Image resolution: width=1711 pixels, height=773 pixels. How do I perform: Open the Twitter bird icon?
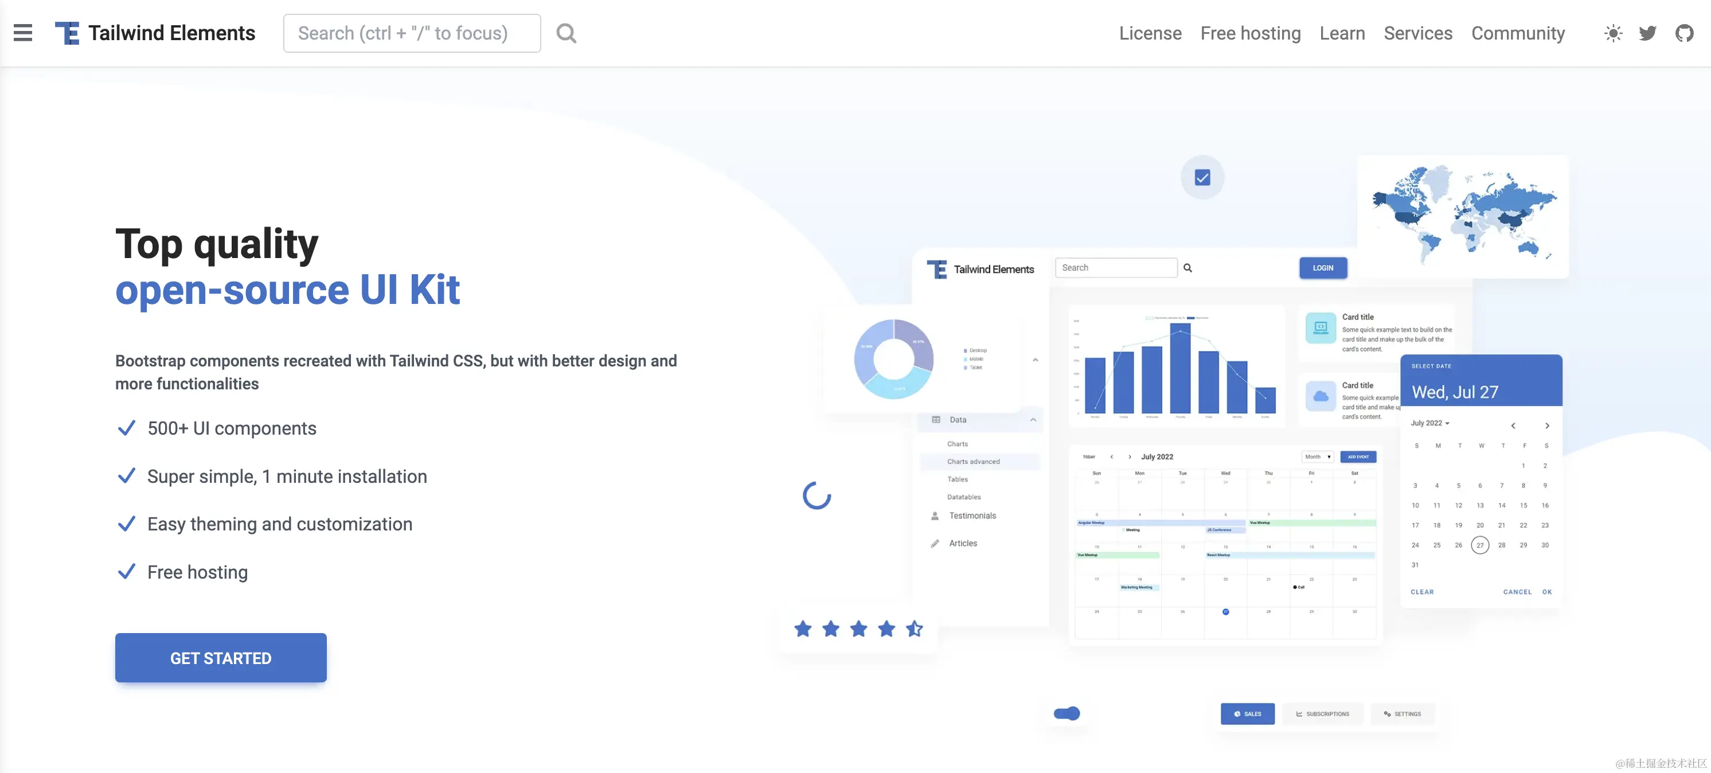coord(1648,33)
